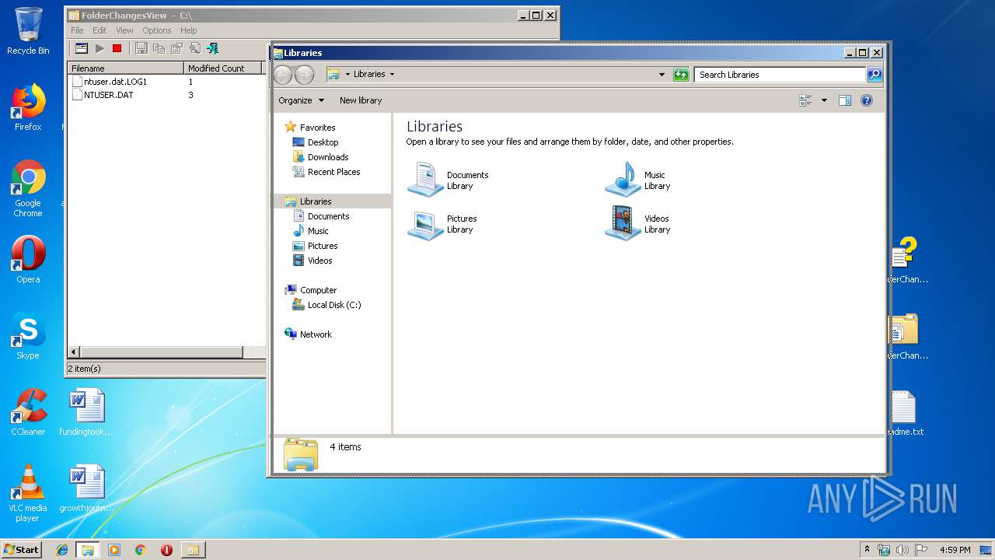995x560 pixels.
Task: Open the address bar history dropdown
Action: click(662, 75)
